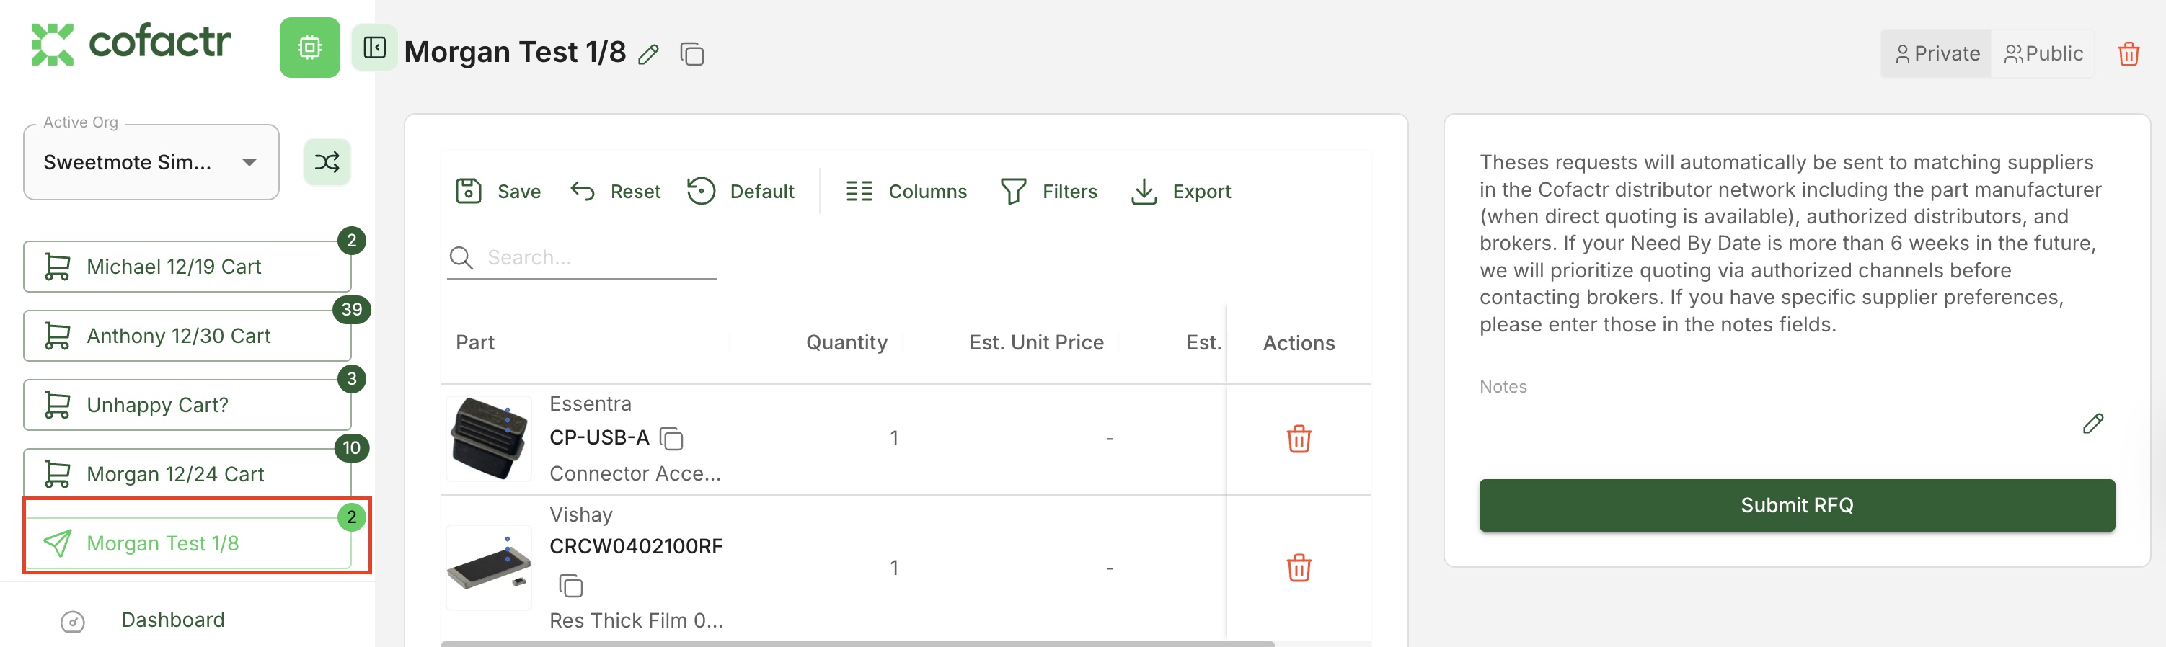This screenshot has height=647, width=2166.
Task: Click the Michael 12/19 cart icon
Action: click(x=57, y=267)
